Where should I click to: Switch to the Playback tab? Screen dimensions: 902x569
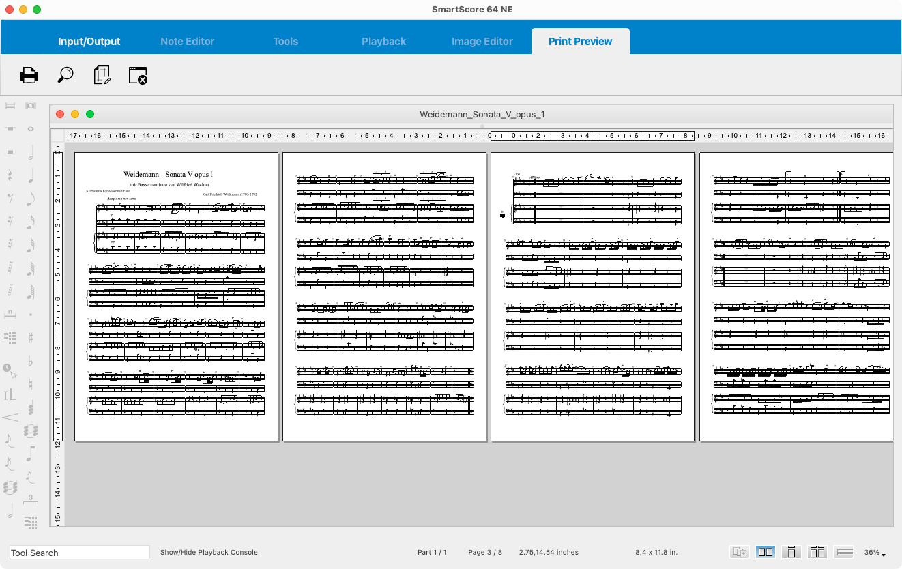tap(384, 42)
